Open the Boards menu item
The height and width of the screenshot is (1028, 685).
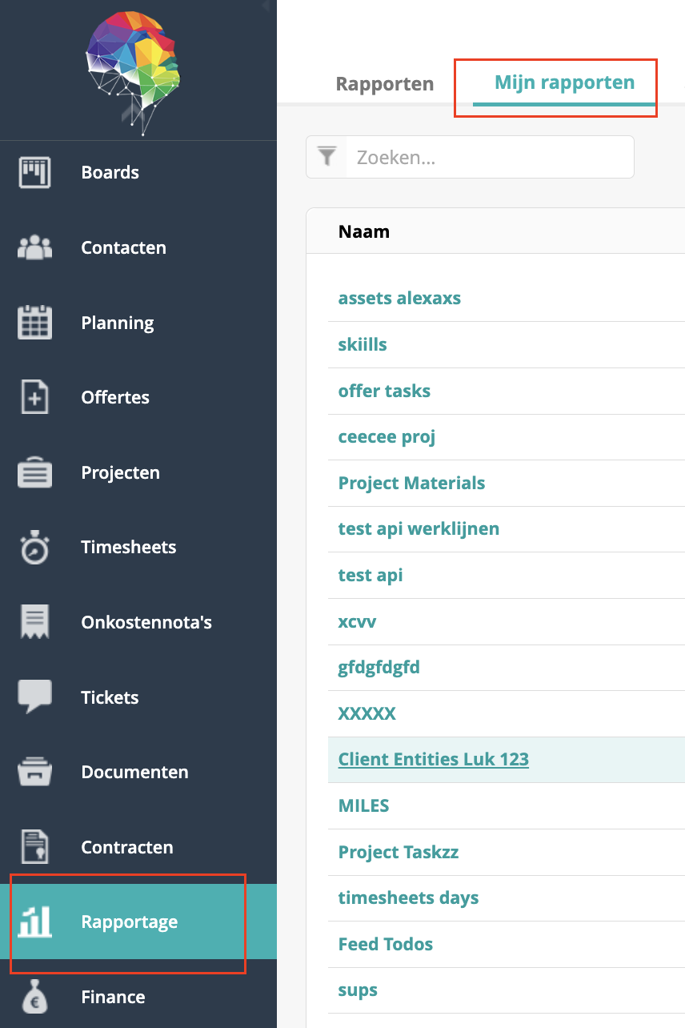point(110,172)
